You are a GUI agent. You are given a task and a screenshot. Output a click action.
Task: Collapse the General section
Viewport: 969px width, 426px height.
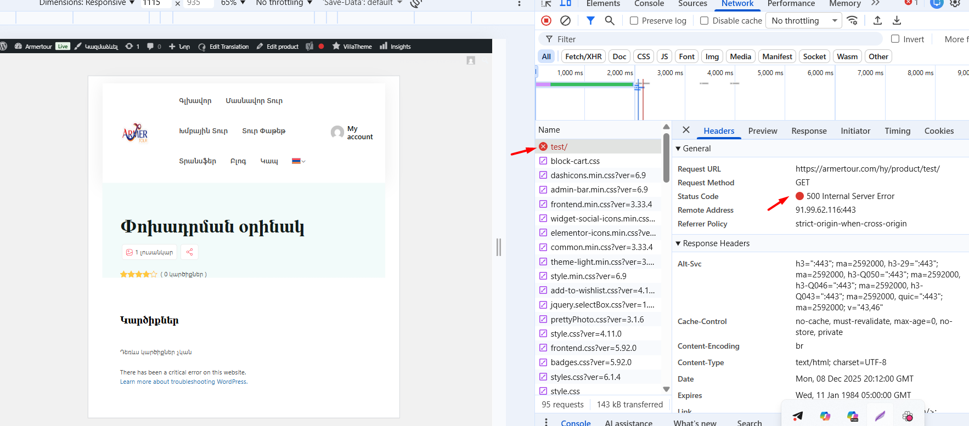[678, 149]
